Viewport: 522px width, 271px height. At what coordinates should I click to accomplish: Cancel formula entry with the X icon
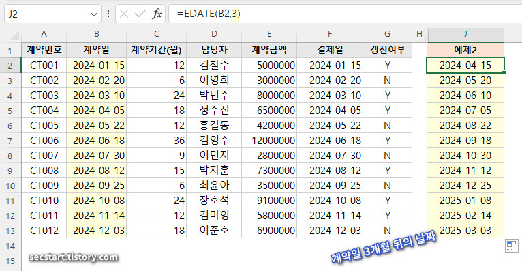[124, 14]
